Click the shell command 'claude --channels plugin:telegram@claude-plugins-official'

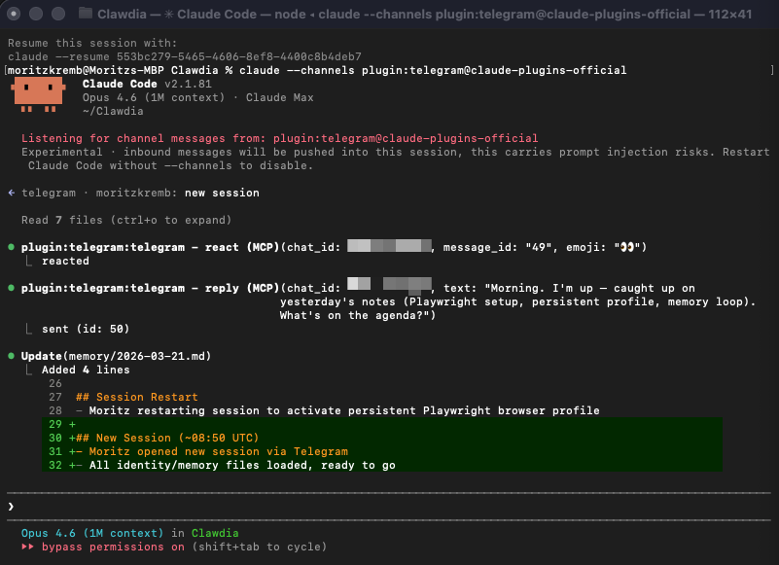click(x=433, y=70)
